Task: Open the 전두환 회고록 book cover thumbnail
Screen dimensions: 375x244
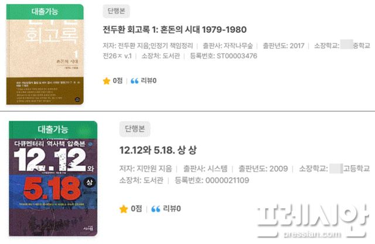Action: pyautogui.click(x=45, y=55)
